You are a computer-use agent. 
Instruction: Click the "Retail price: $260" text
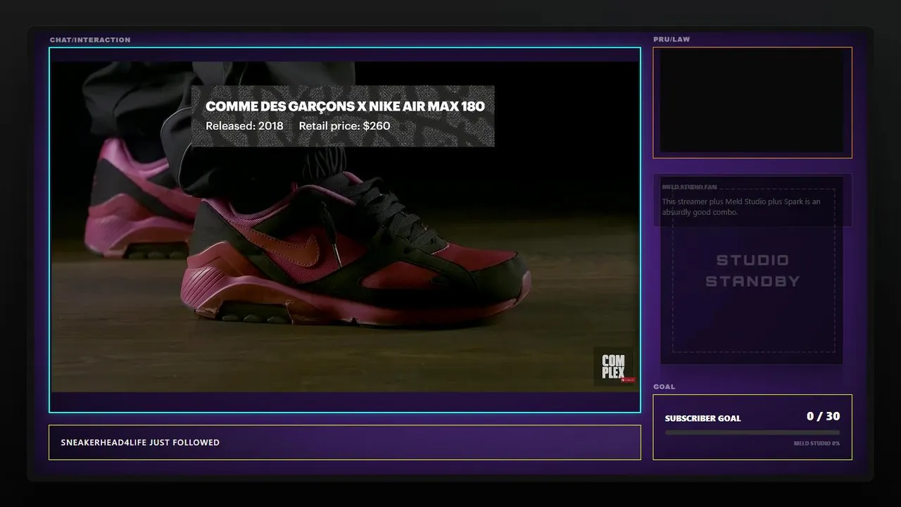[x=344, y=126]
